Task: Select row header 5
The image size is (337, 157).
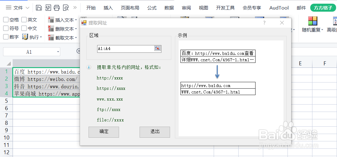Action: click(x=6, y=101)
